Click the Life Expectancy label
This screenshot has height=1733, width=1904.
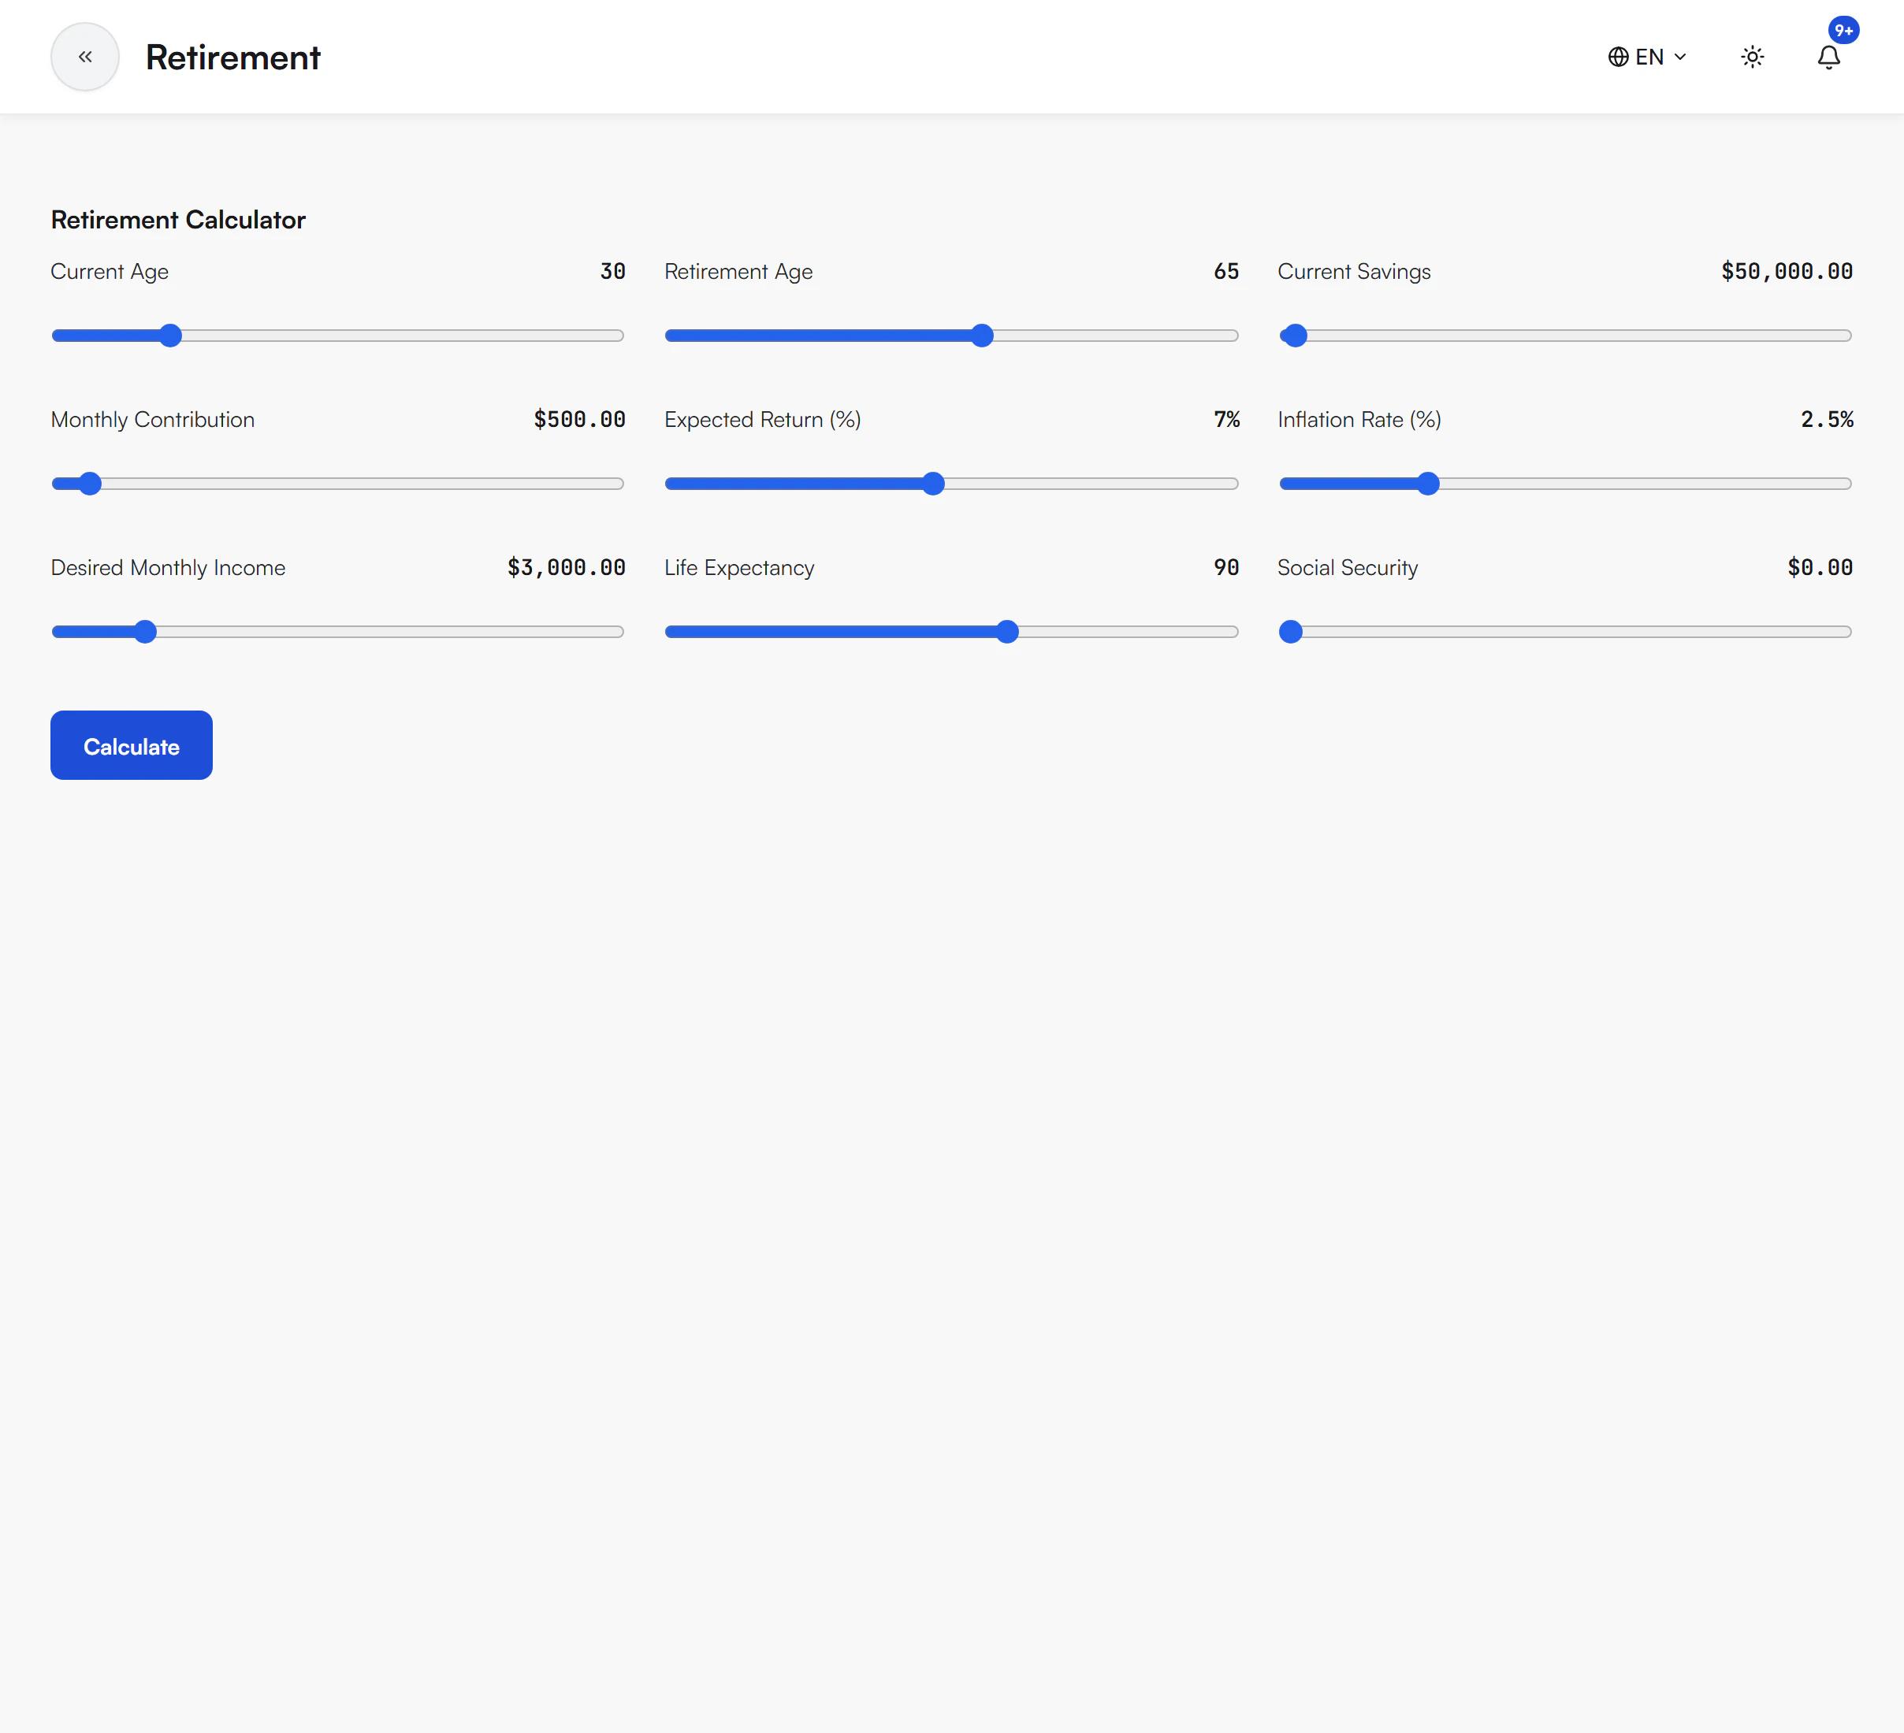[x=739, y=568]
